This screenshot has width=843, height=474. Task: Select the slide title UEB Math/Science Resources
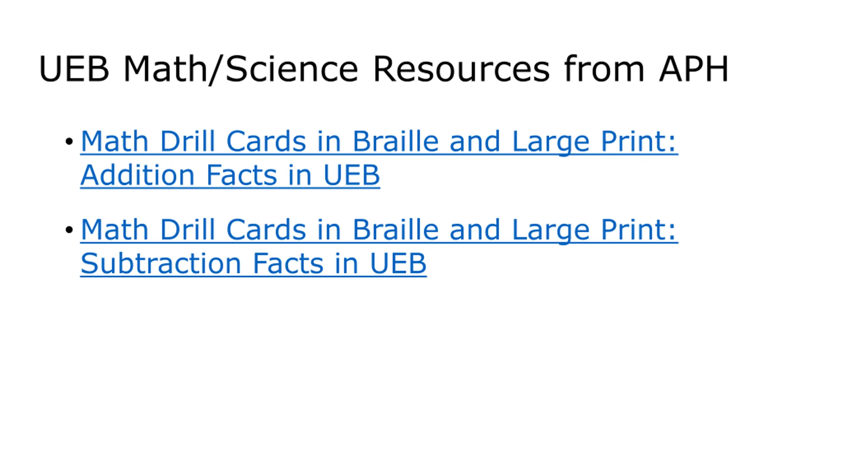tap(384, 69)
